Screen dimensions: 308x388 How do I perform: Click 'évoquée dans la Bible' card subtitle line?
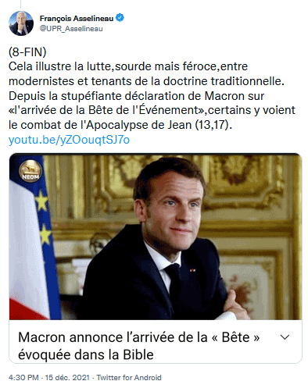[x=86, y=354]
